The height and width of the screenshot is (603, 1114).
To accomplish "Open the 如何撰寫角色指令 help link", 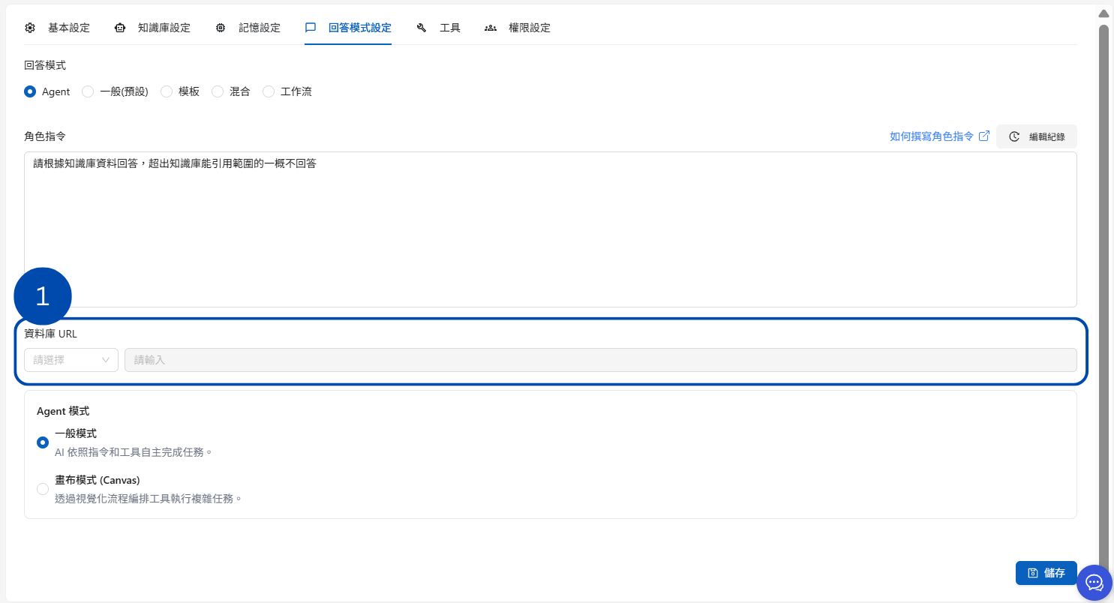I will (x=932, y=136).
